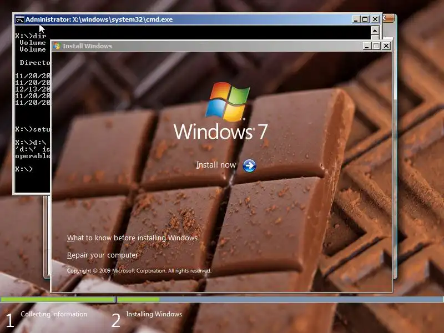Close the cmd.exe Administrator window

(x=375, y=19)
